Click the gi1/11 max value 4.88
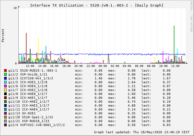 click(132, 105)
